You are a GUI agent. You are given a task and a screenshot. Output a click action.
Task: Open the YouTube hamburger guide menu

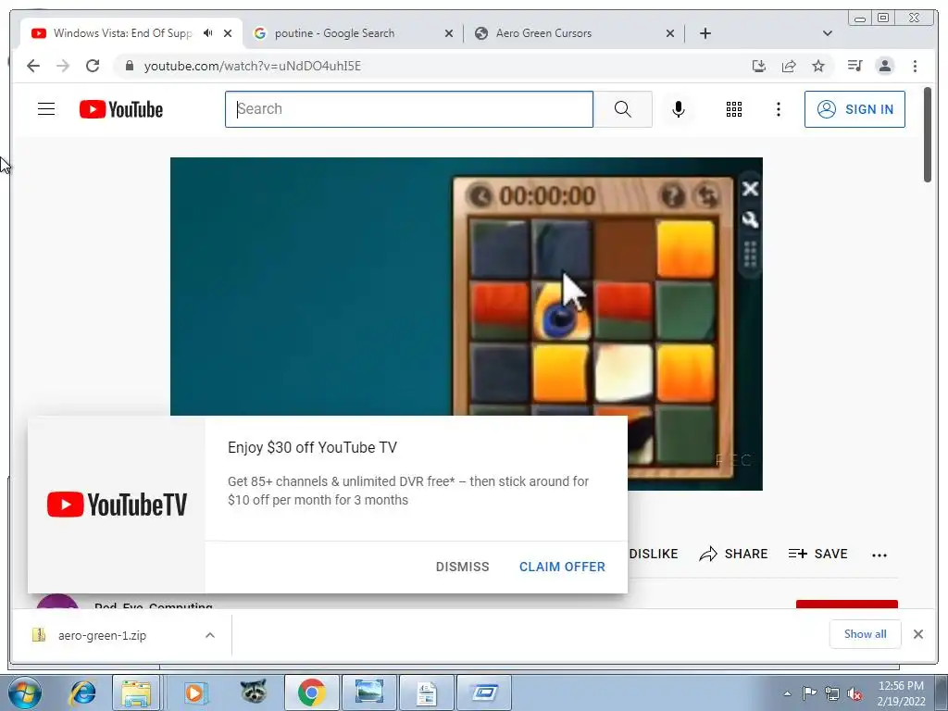[46, 109]
